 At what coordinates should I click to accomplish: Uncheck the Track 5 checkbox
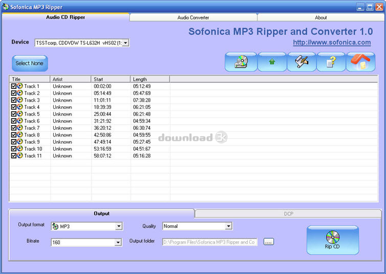tap(14, 114)
